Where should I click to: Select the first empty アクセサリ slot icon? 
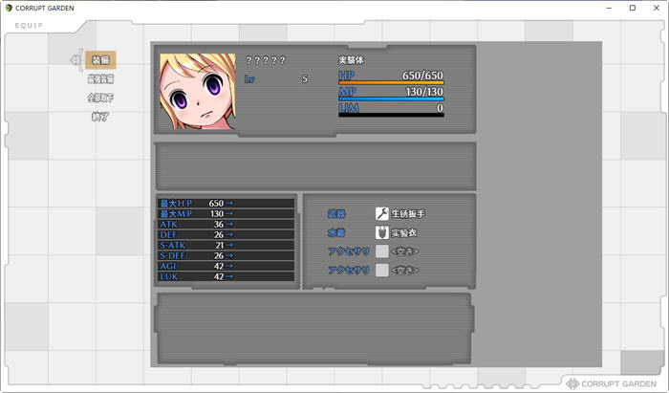click(x=382, y=251)
